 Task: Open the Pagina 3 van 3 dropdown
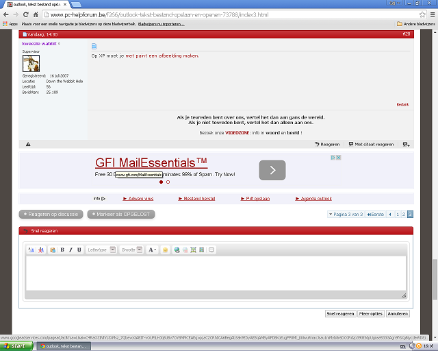click(345, 215)
